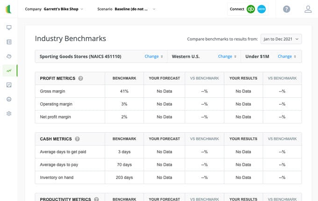The height and width of the screenshot is (201, 318).
Task: Open the Jan to Dec 2021 date dropdown
Action: 281,39
